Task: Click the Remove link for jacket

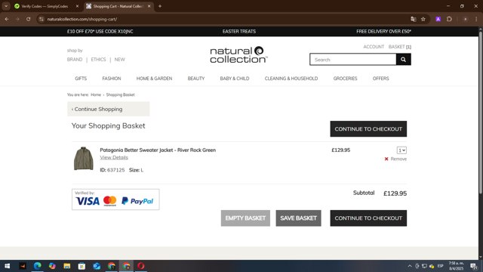Action: [398, 159]
